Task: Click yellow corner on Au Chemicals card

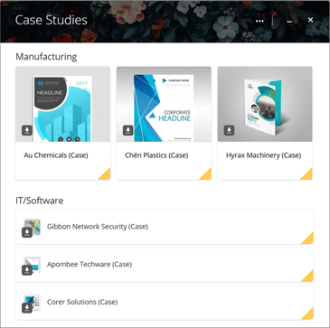Action: coord(106,175)
